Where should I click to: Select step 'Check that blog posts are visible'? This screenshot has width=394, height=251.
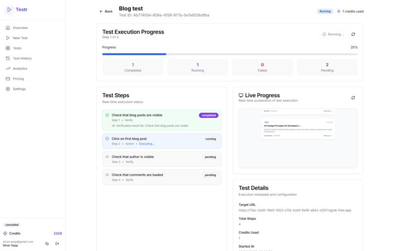[x=162, y=120]
